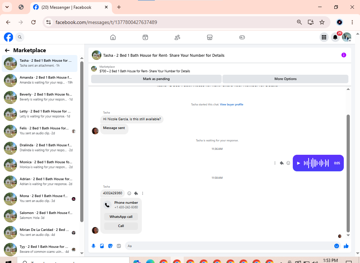Open conversation information purple icon
The image size is (360, 263).
344,55
